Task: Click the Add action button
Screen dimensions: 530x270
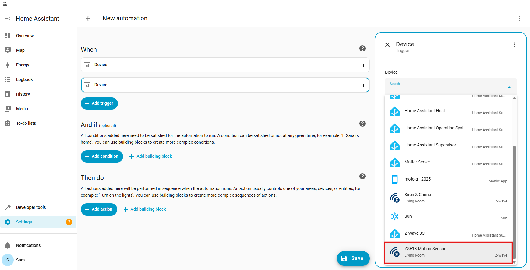Action: pos(99,209)
